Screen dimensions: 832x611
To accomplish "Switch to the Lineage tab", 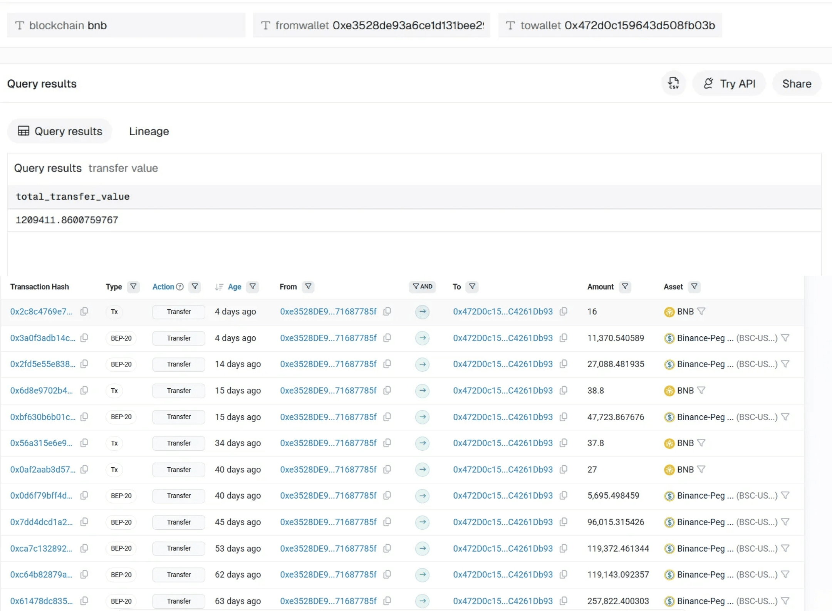I will point(149,131).
